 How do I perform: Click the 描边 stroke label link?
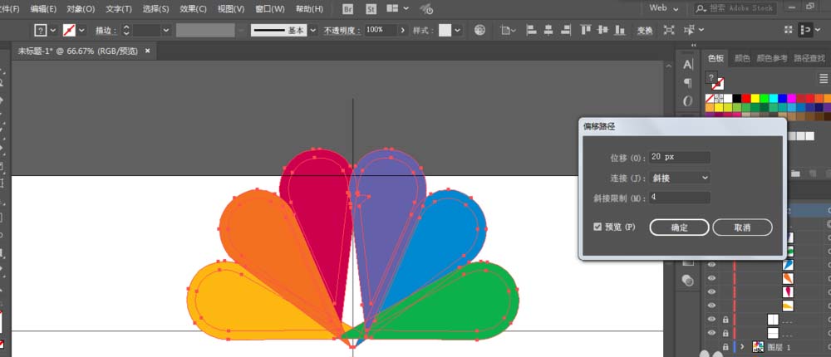point(106,31)
